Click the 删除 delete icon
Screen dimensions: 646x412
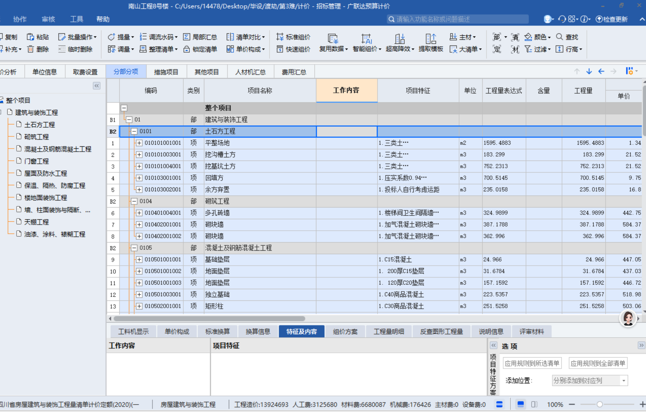[x=30, y=49]
